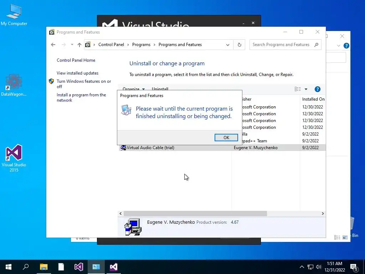Open the Windows Start menu
Screen dimensions: 365x274
point(9,267)
